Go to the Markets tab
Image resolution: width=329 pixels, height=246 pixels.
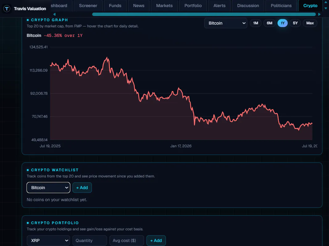point(164,6)
